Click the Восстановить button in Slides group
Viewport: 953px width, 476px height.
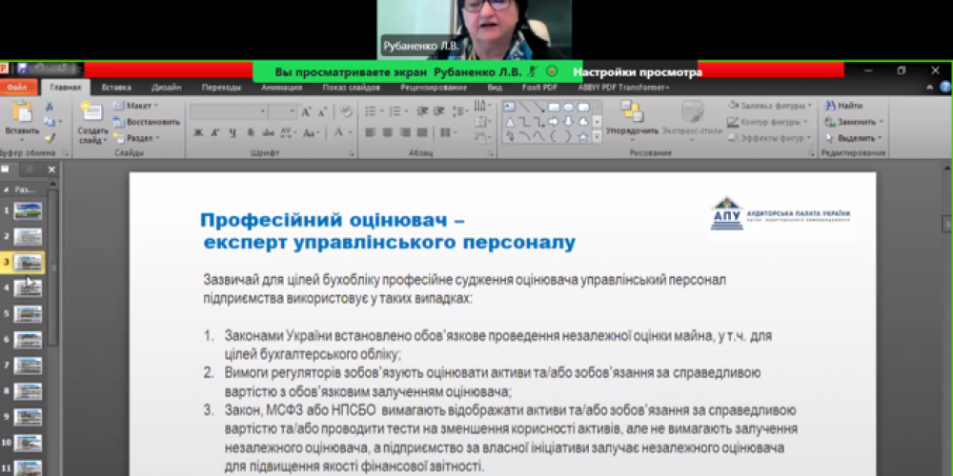pyautogui.click(x=146, y=122)
